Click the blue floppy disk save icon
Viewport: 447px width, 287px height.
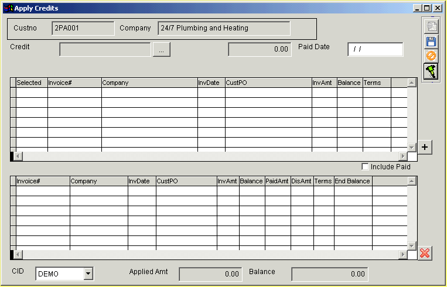click(431, 42)
